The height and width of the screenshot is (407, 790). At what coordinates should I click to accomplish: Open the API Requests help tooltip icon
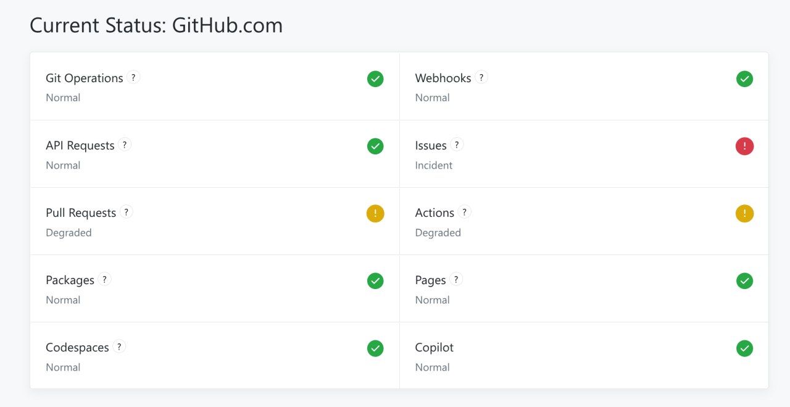[125, 145]
